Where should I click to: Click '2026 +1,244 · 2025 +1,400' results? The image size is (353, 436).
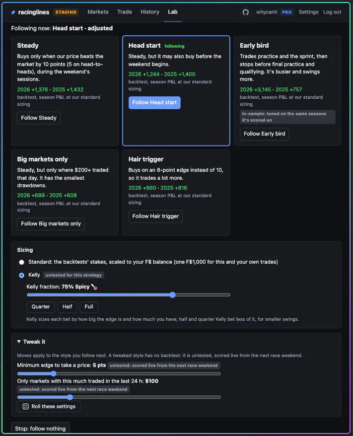click(x=162, y=74)
